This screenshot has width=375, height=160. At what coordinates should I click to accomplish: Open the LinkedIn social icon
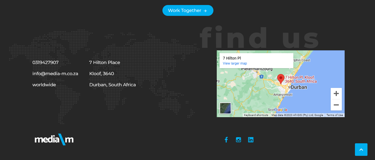click(251, 140)
